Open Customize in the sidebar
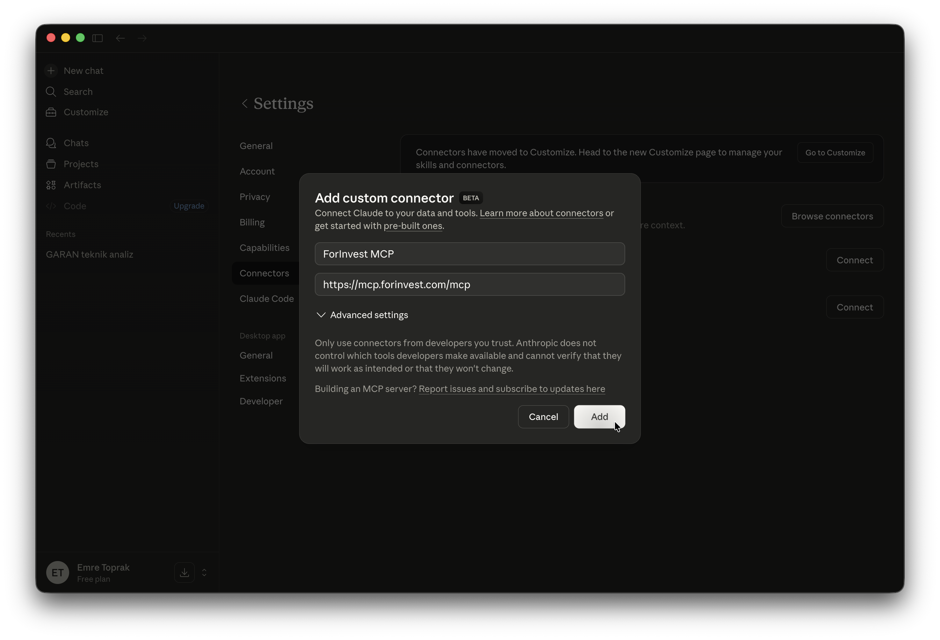The height and width of the screenshot is (640, 940). point(77,112)
